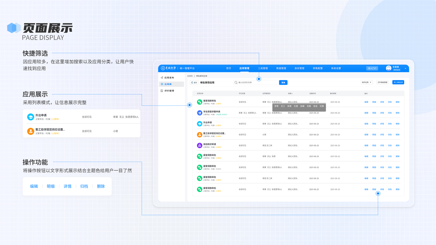Select the 应用管理 top menu

(244, 68)
